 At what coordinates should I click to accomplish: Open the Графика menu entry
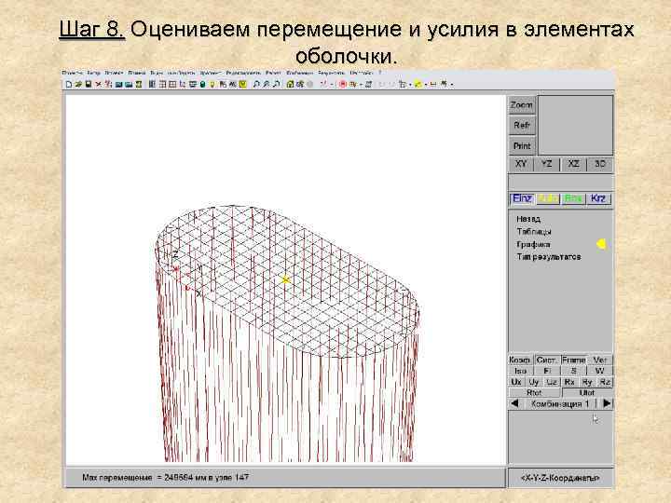[x=533, y=245]
